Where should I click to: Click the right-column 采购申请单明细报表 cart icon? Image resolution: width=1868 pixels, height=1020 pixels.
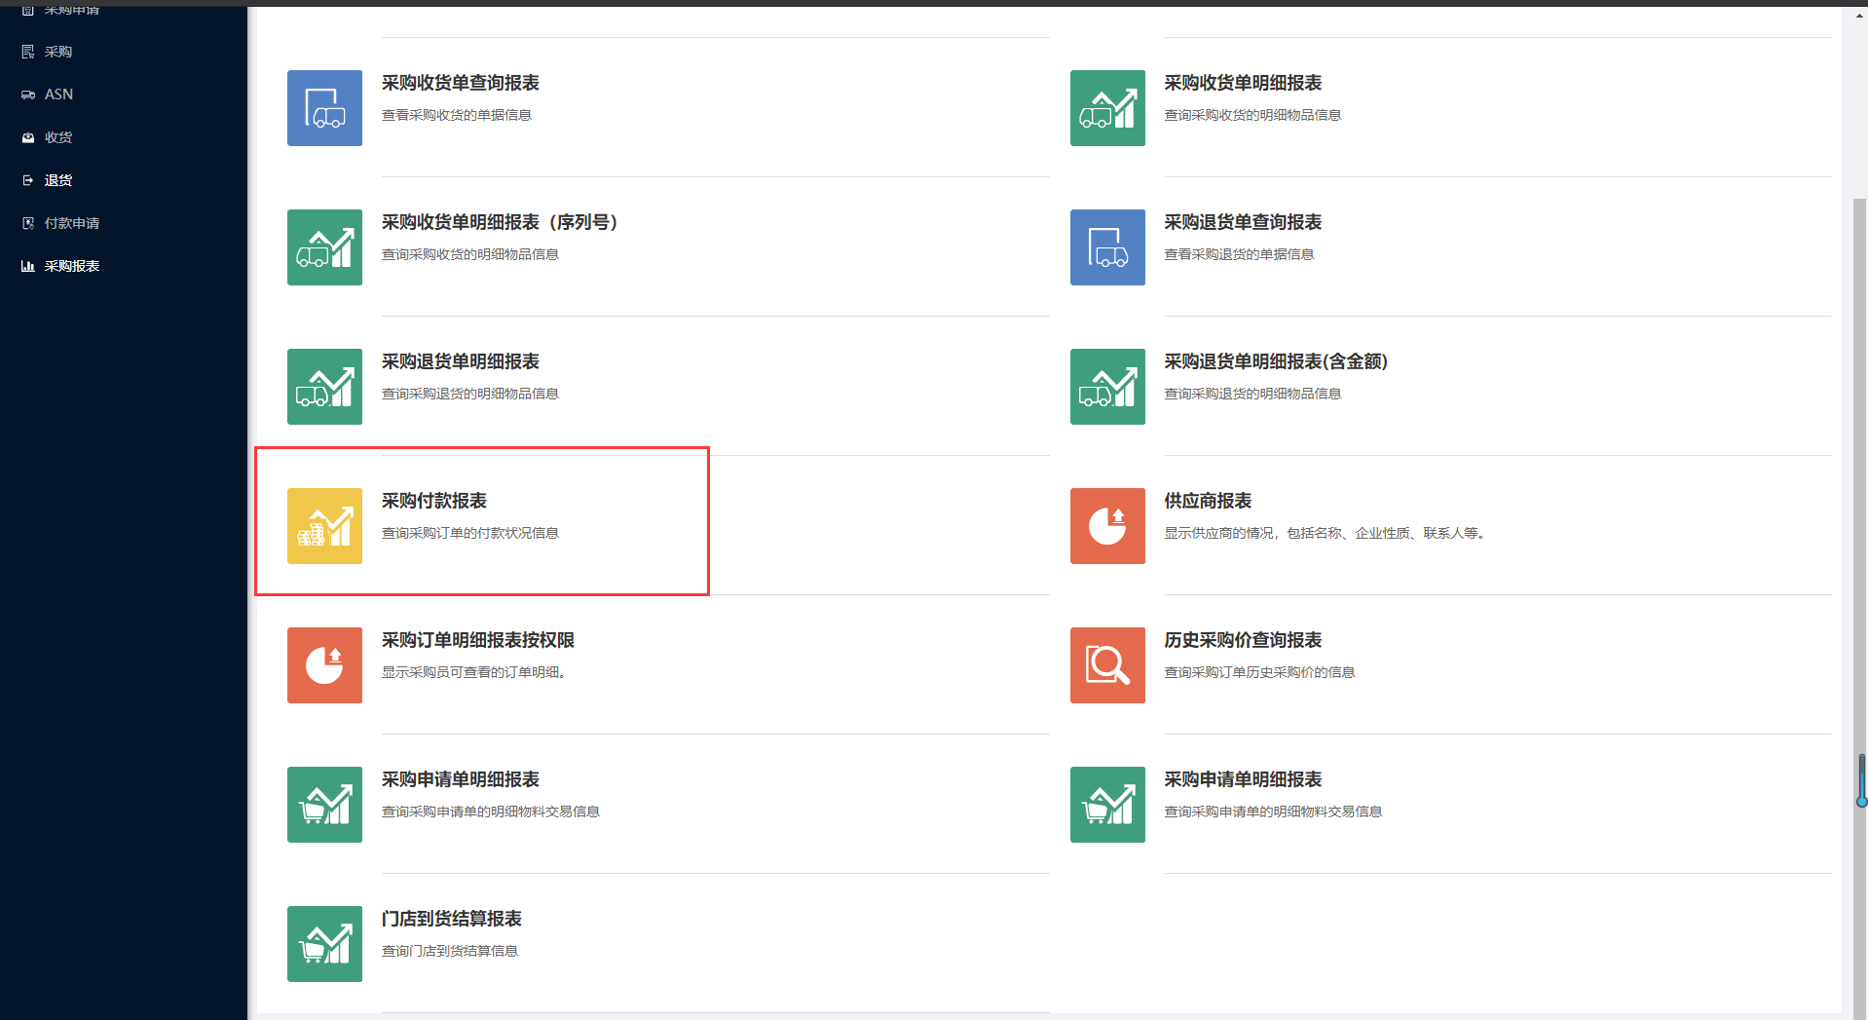tap(1107, 805)
